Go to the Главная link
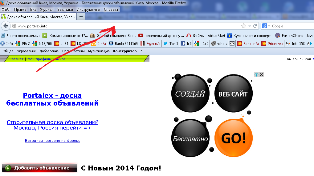This screenshot has width=314, height=176. coord(16,59)
